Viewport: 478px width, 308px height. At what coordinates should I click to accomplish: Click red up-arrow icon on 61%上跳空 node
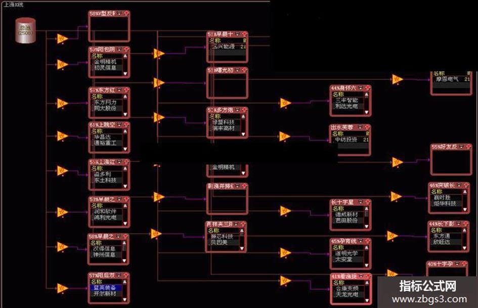[126, 125]
